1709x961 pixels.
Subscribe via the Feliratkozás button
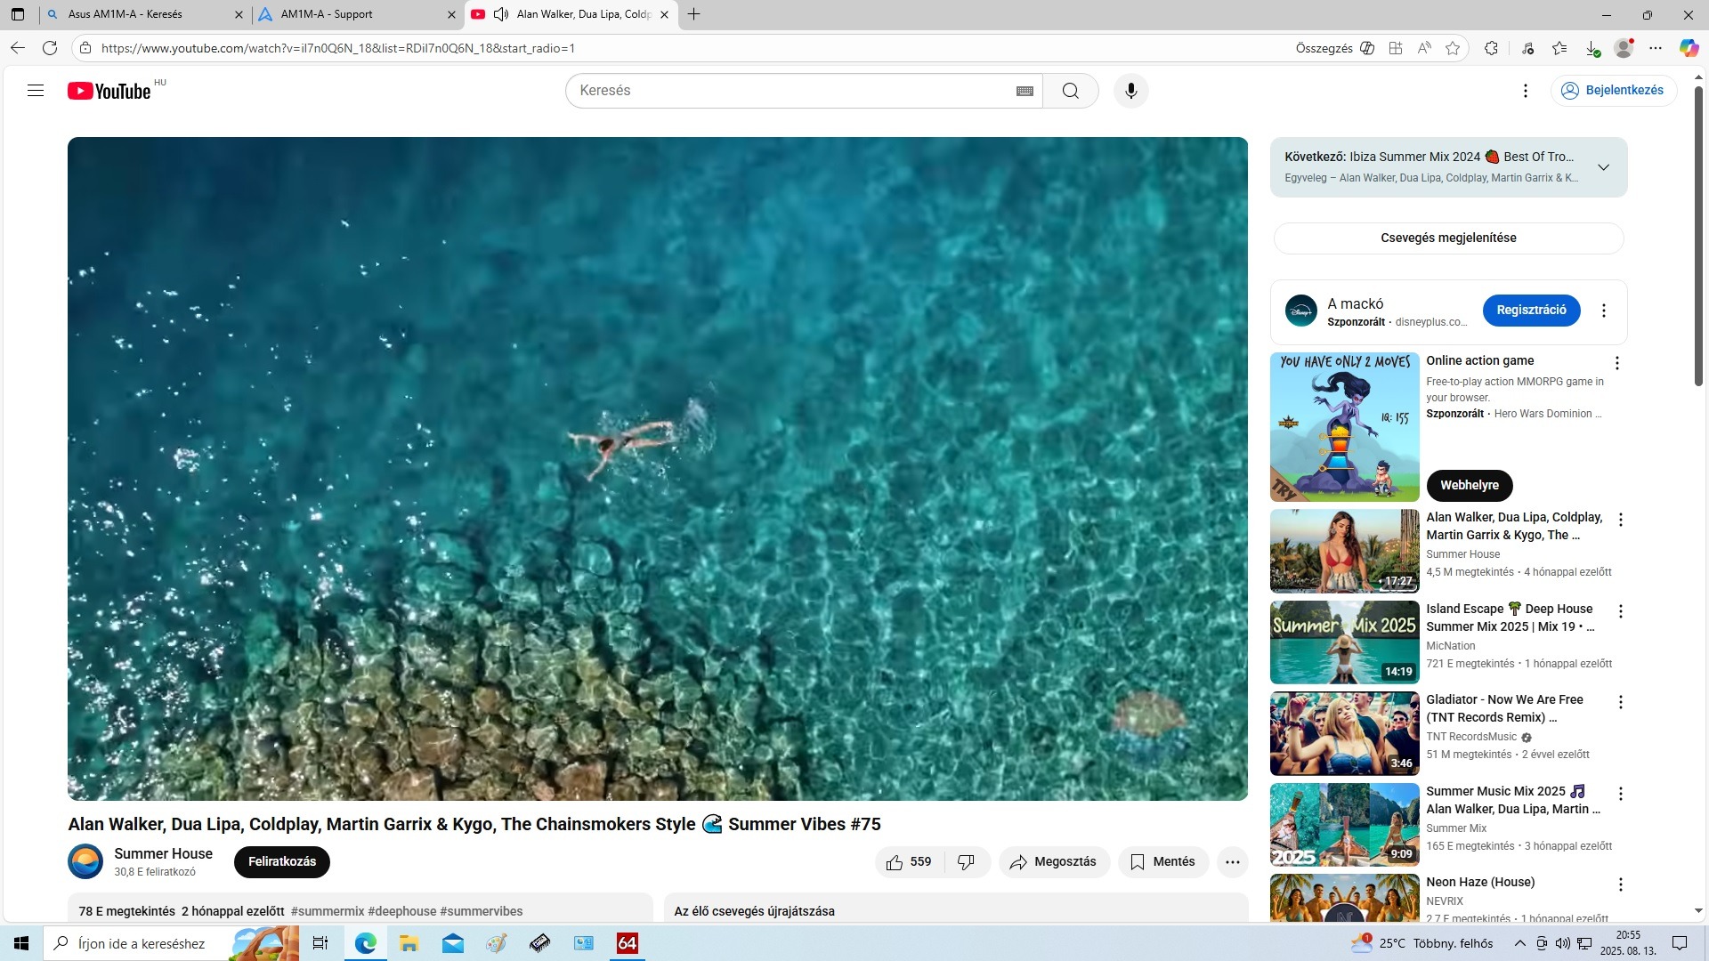point(281,861)
